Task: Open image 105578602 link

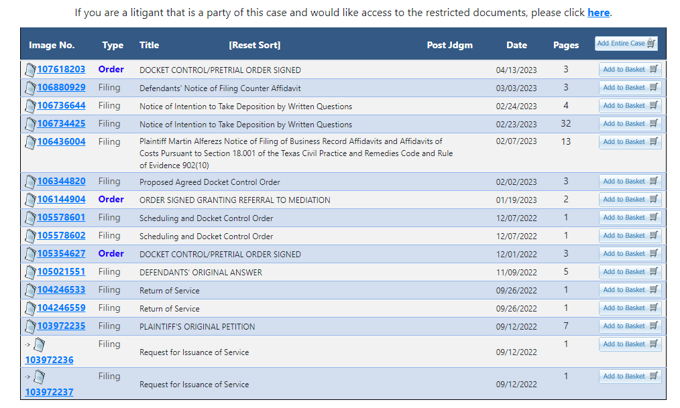Action: [x=61, y=236]
